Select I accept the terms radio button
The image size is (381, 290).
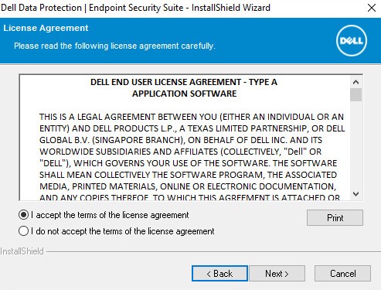(23, 215)
